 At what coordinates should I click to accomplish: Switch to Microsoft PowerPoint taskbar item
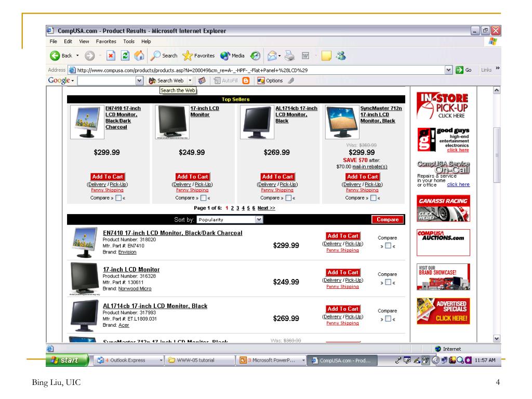[270, 361]
